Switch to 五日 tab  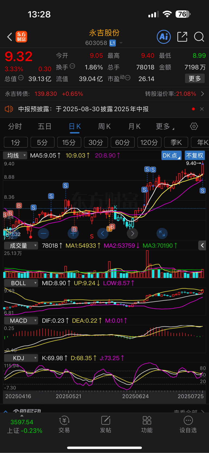45,127
